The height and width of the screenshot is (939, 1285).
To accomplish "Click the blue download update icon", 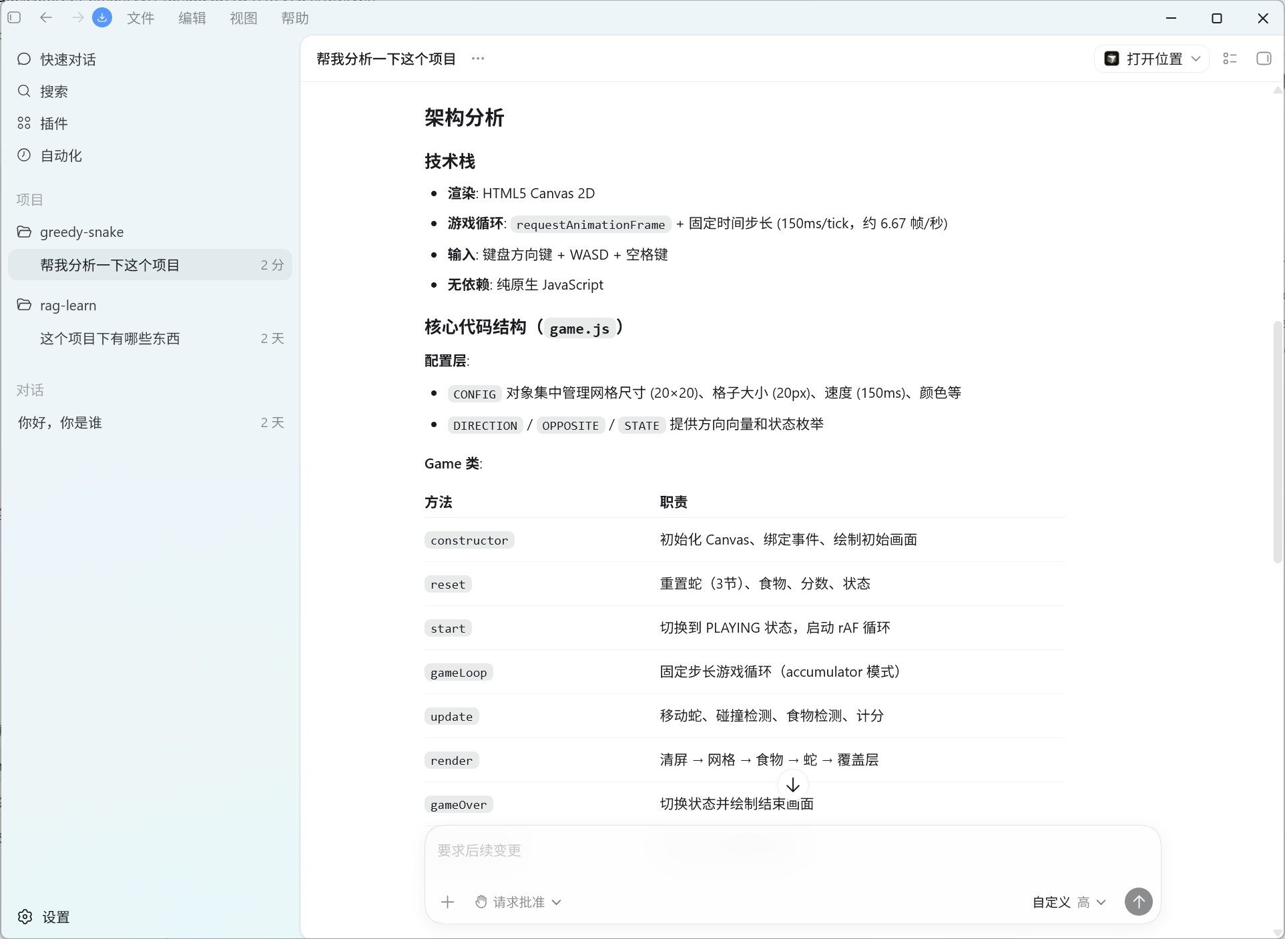I will (x=102, y=18).
